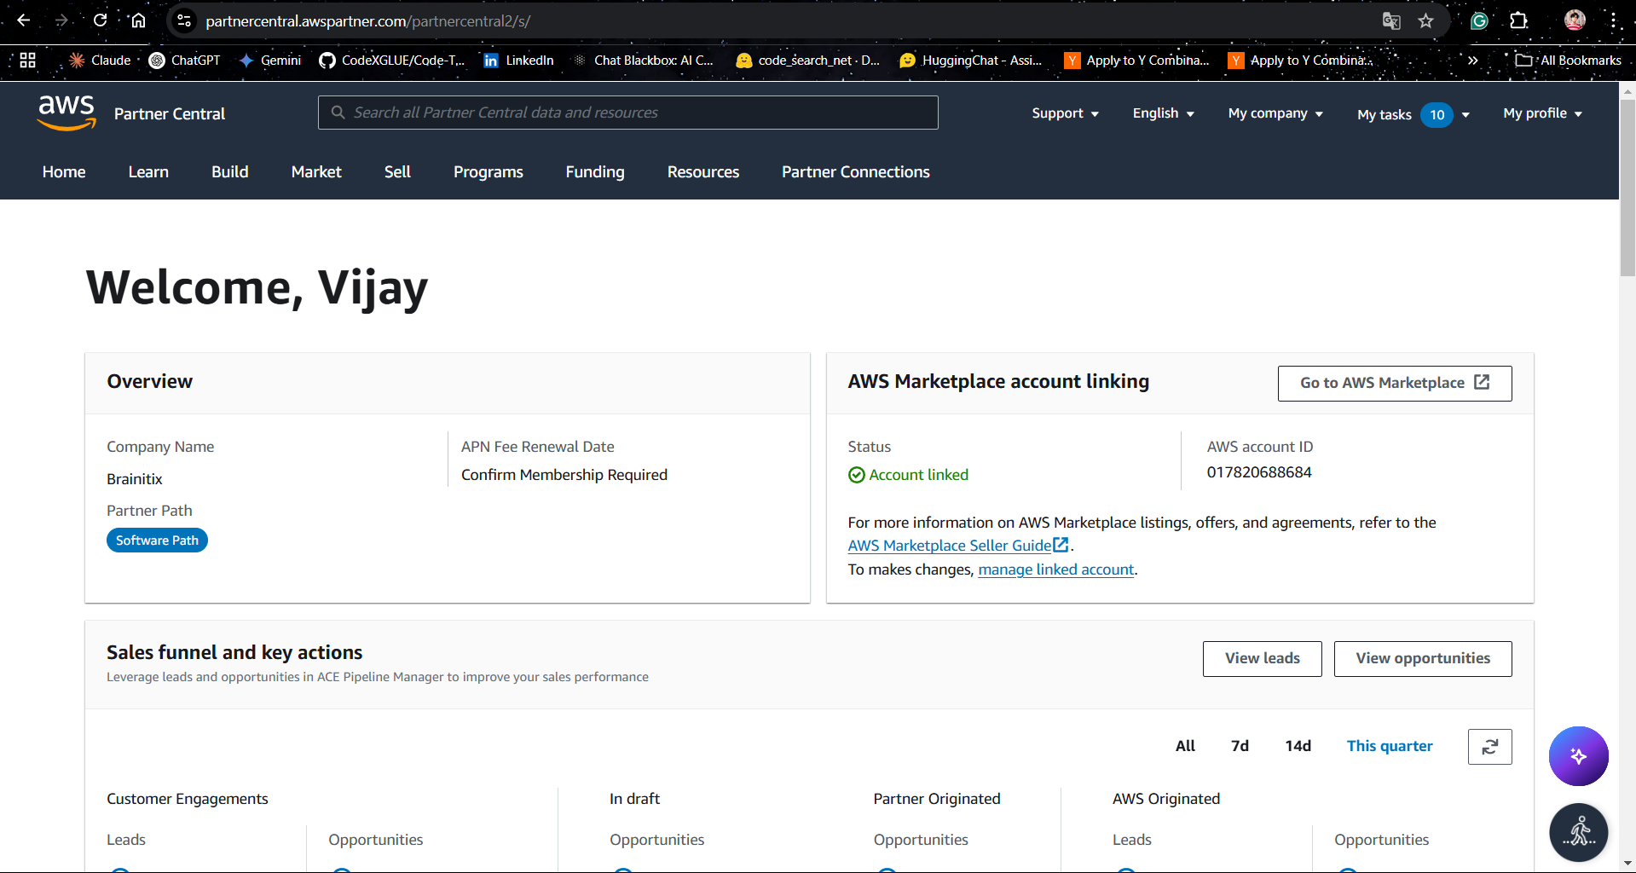
Task: Open the HuggingChat bookmark
Action: click(x=971, y=60)
